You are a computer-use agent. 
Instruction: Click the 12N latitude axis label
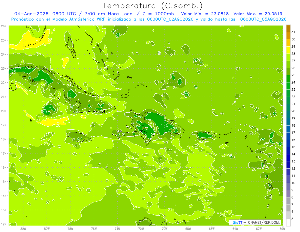tap(4, 224)
